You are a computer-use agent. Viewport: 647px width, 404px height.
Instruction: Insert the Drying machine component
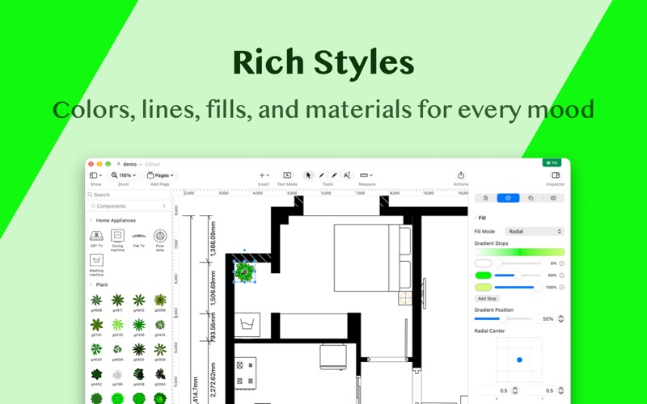tap(117, 240)
